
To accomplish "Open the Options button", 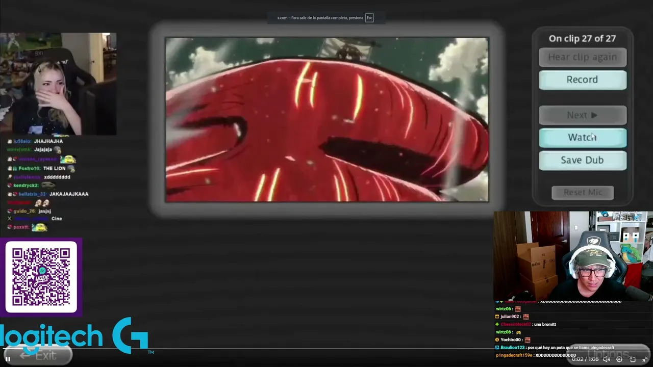I will pyautogui.click(x=608, y=354).
